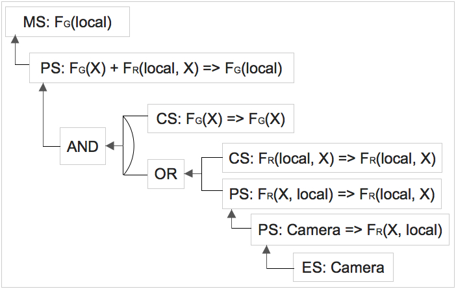The height and width of the screenshot is (289, 456).
Task: Select the ES: Camera box
Action: click(x=343, y=267)
